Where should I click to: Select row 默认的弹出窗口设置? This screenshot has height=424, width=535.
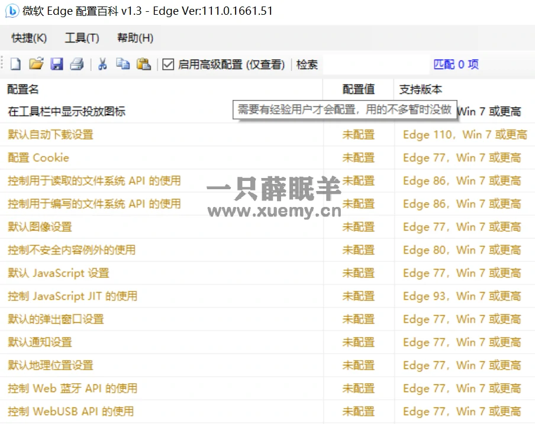(x=267, y=319)
